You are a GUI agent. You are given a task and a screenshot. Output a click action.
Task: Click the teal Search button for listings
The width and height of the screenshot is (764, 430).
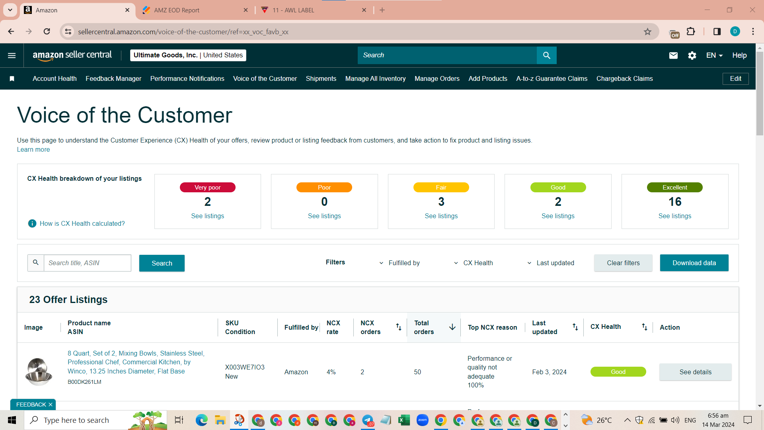162,263
